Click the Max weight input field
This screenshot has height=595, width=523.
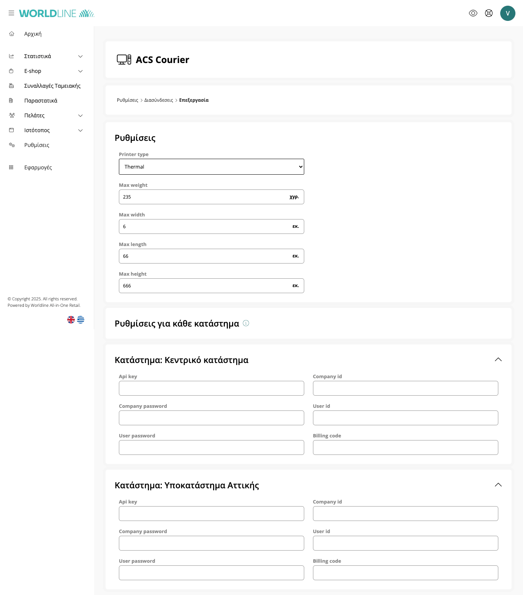(x=203, y=197)
